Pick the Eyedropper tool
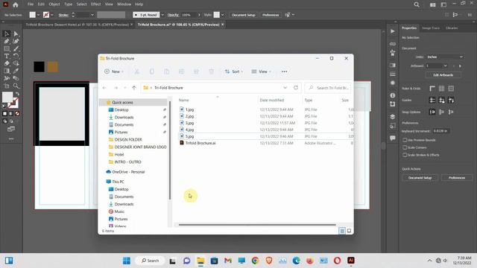This screenshot has width=477, height=268. [16, 71]
